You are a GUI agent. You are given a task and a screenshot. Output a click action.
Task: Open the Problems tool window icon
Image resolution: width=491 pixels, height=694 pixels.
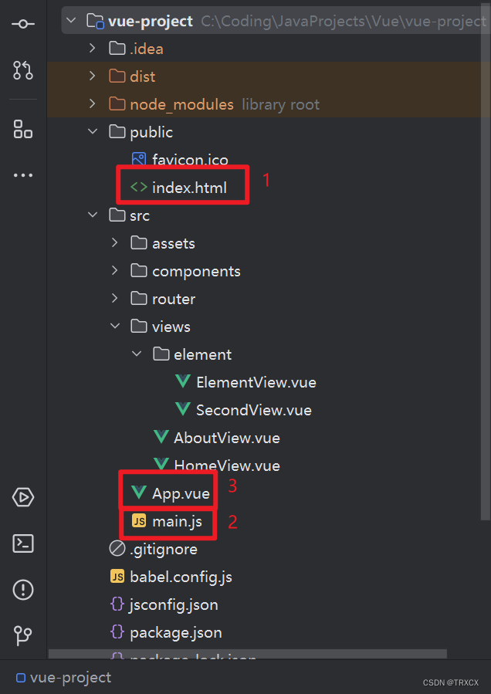[x=23, y=590]
